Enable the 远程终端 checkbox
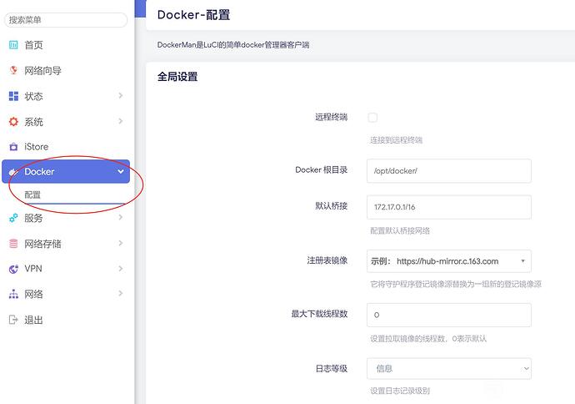 tap(372, 118)
